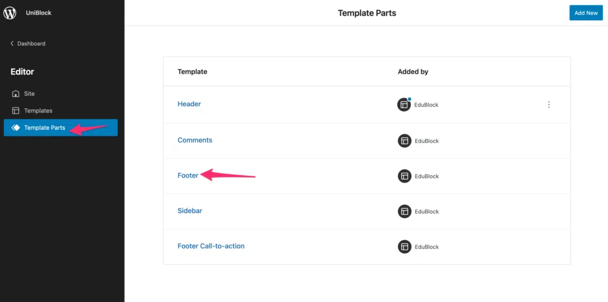Click the EduBlock icon in Footer row
The width and height of the screenshot is (608, 302).
point(404,176)
